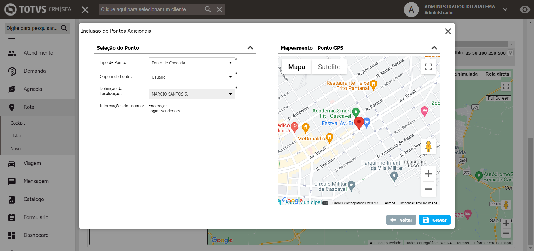The height and width of the screenshot is (251, 534).
Task: Zoom in on the background map
Action: (x=506, y=223)
